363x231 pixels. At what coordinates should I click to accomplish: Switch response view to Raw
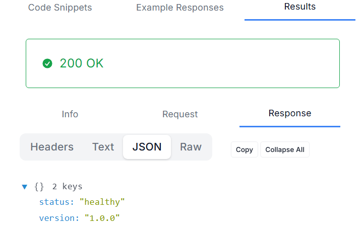click(x=191, y=147)
